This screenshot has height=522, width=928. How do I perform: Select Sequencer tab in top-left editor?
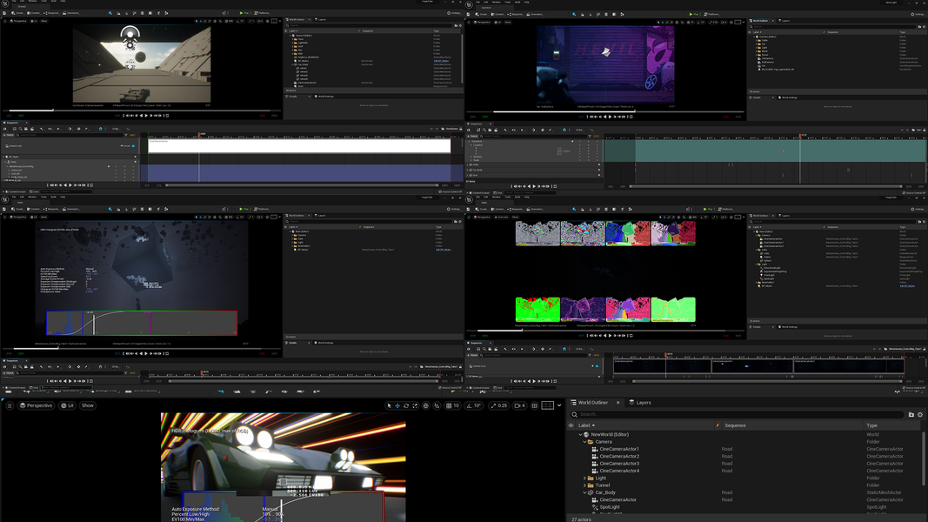pyautogui.click(x=12, y=123)
